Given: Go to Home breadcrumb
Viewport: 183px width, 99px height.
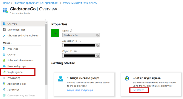Looking at the screenshot, I should (x=6, y=3).
